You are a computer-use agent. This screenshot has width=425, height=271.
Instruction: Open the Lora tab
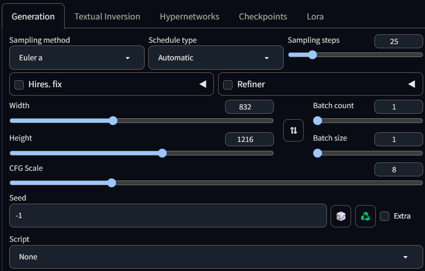tap(315, 16)
